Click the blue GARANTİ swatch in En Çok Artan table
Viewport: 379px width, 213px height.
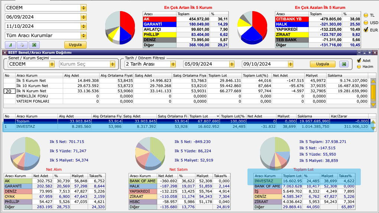(x=160, y=24)
